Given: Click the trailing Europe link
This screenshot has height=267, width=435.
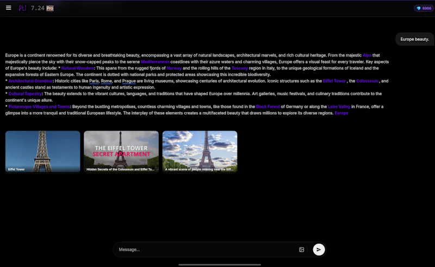Looking at the screenshot, I should point(341,113).
